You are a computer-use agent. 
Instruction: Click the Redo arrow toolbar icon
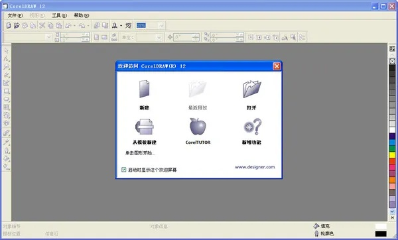pyautogui.click(x=82, y=25)
